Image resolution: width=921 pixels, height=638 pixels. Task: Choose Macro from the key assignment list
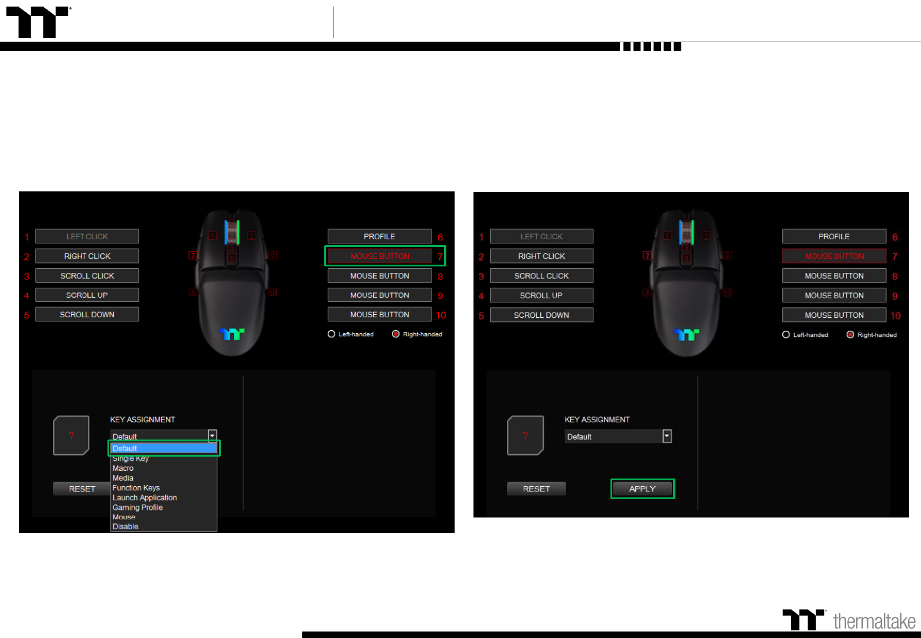click(123, 468)
